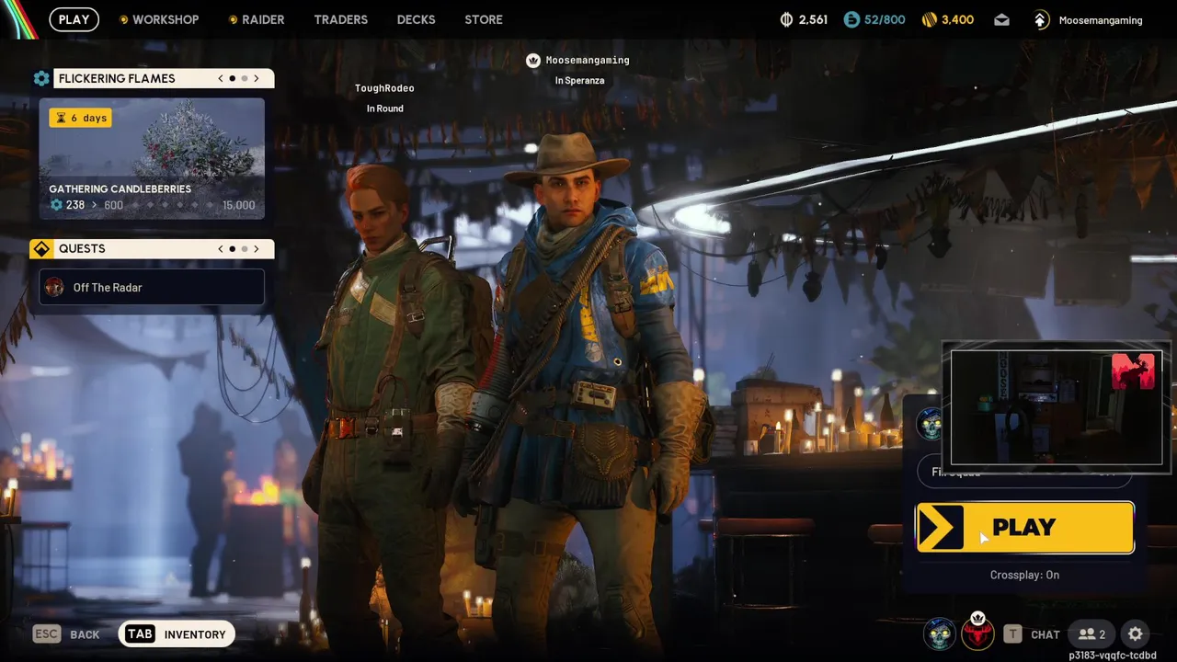Click the player rank badge near Moosemangaming
Image resolution: width=1177 pixels, height=662 pixels.
click(1040, 19)
